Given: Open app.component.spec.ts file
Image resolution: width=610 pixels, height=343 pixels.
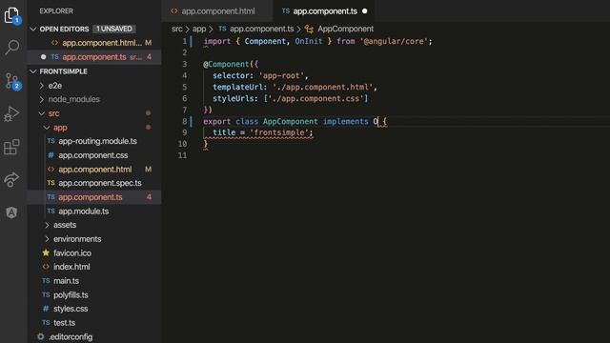Looking at the screenshot, I should tap(99, 183).
